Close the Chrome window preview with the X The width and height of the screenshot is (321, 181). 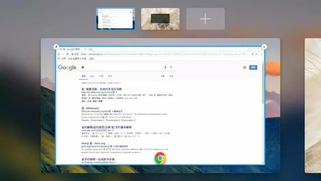click(264, 47)
